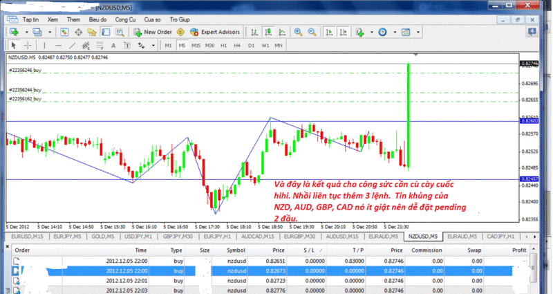Switch to the CADJPY,H1 chart tab
The image size is (553, 294).
(x=500, y=237)
